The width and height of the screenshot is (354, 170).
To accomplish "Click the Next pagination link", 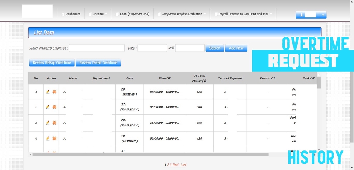I will click(176, 165).
